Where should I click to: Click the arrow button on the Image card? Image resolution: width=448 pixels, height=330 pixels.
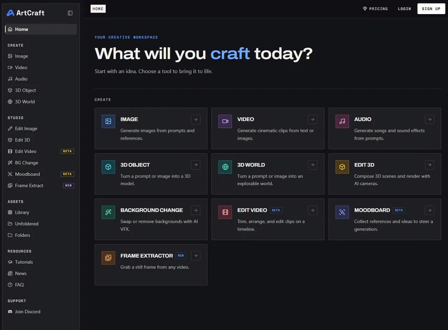[x=196, y=119]
